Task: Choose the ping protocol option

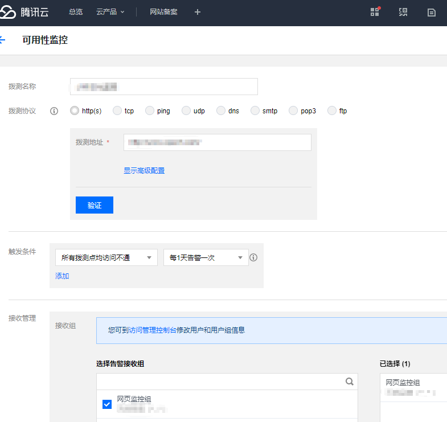Action: tap(150, 110)
